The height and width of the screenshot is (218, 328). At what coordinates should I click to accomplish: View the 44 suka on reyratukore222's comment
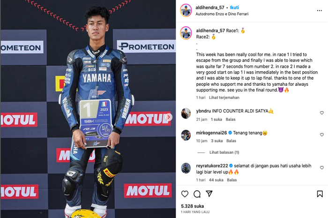pos(216,180)
